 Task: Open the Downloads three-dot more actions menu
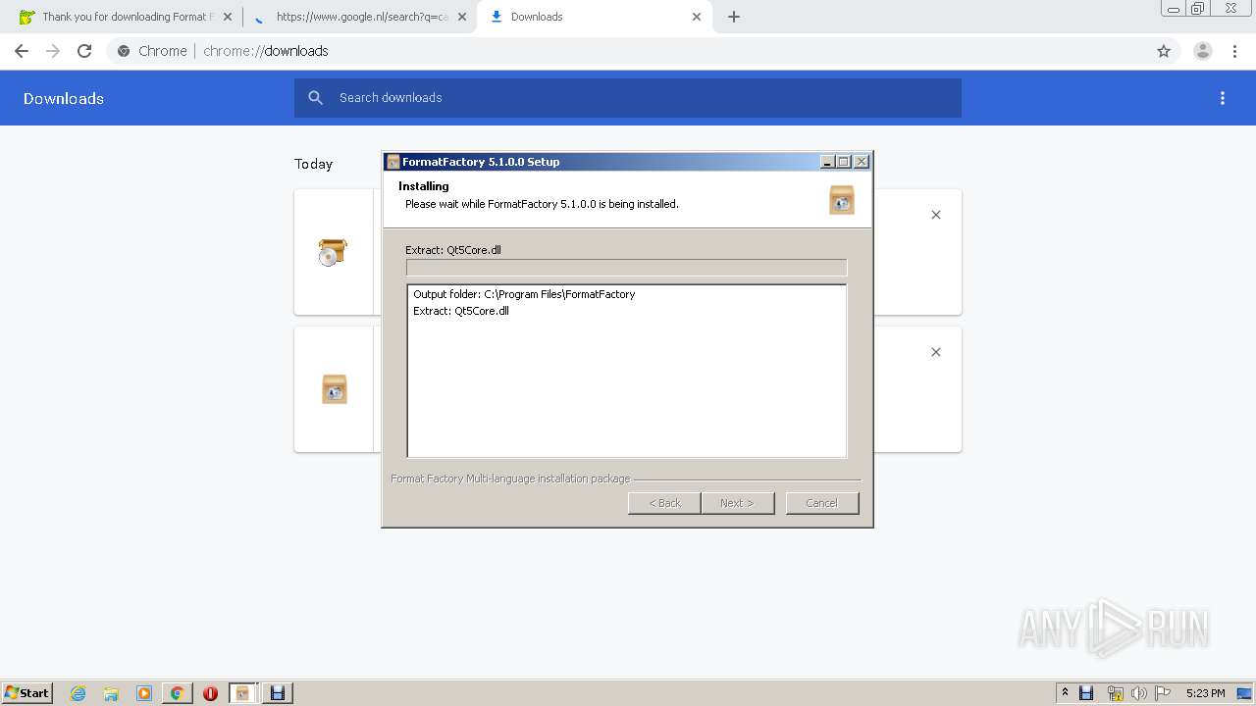(1223, 98)
